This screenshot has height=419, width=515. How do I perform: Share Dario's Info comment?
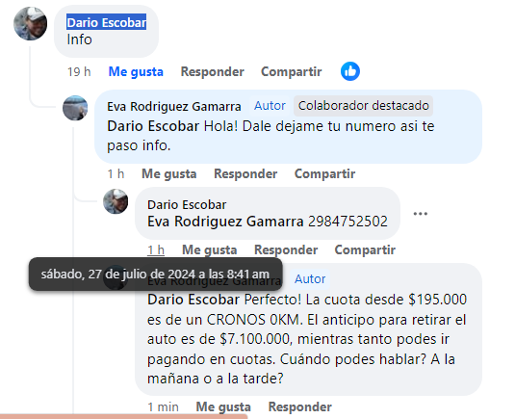point(292,71)
